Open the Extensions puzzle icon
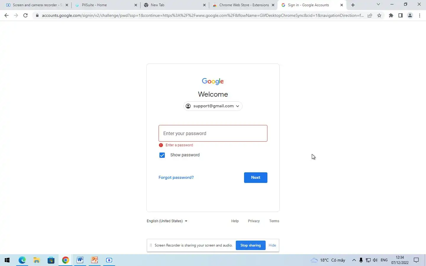 coord(391,15)
